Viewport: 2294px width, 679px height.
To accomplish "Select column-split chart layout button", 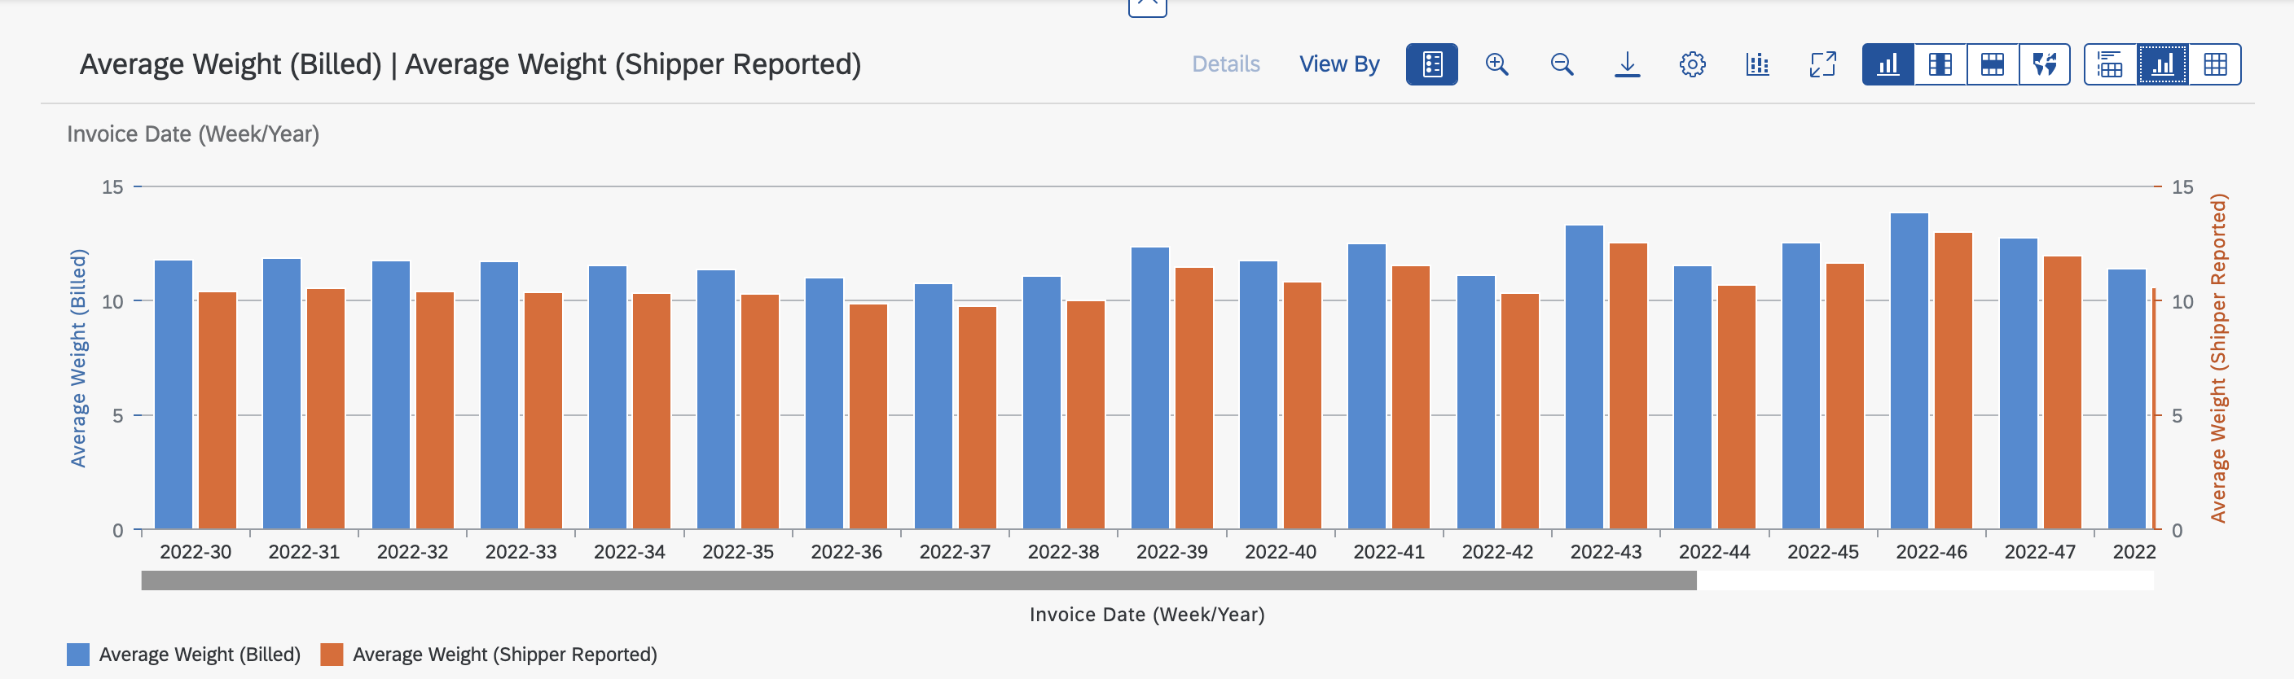I will [1940, 64].
